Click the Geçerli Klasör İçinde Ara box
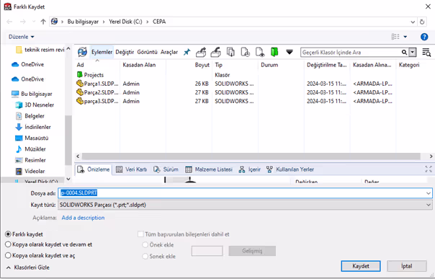The image size is (435, 279). click(x=351, y=52)
